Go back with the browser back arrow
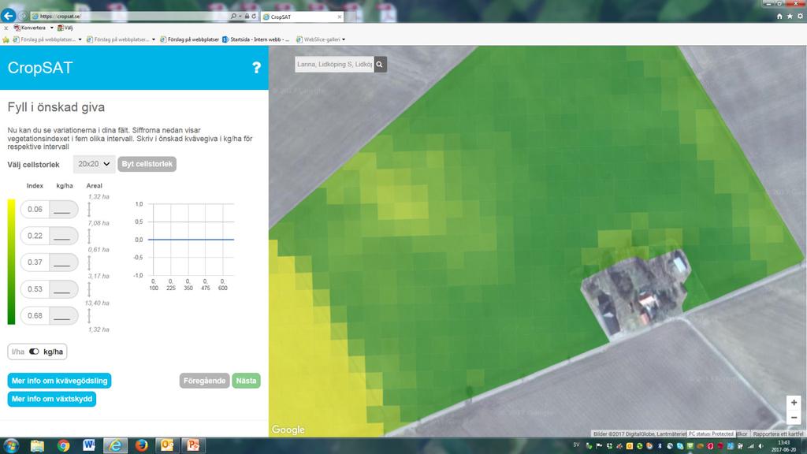This screenshot has width=807, height=454. [8, 16]
